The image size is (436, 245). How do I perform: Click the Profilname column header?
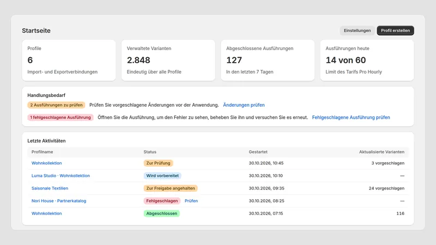point(43,152)
